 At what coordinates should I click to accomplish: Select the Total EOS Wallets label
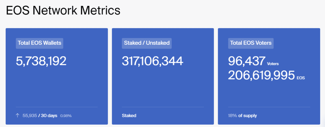point(40,43)
